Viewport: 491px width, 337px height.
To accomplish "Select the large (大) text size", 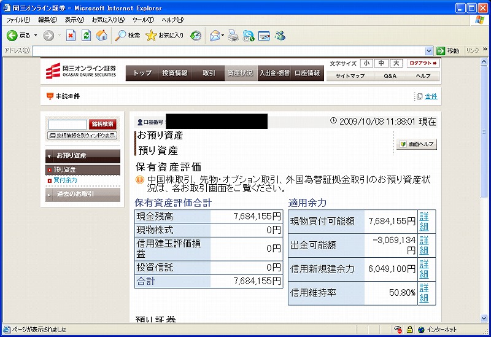I will pos(396,63).
